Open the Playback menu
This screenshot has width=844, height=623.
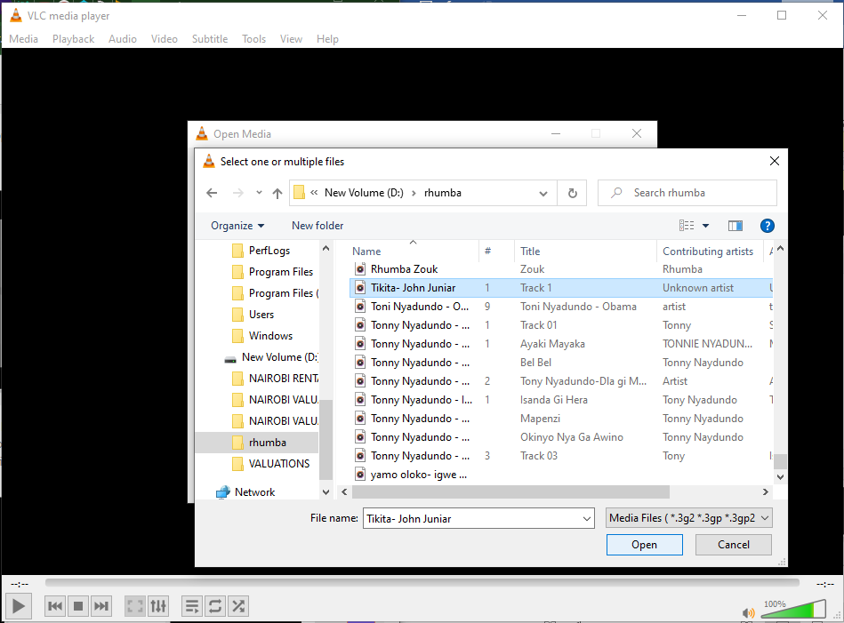[73, 39]
